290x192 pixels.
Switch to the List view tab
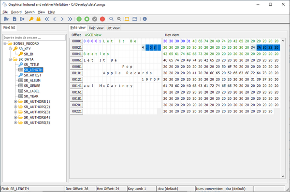[113, 28]
